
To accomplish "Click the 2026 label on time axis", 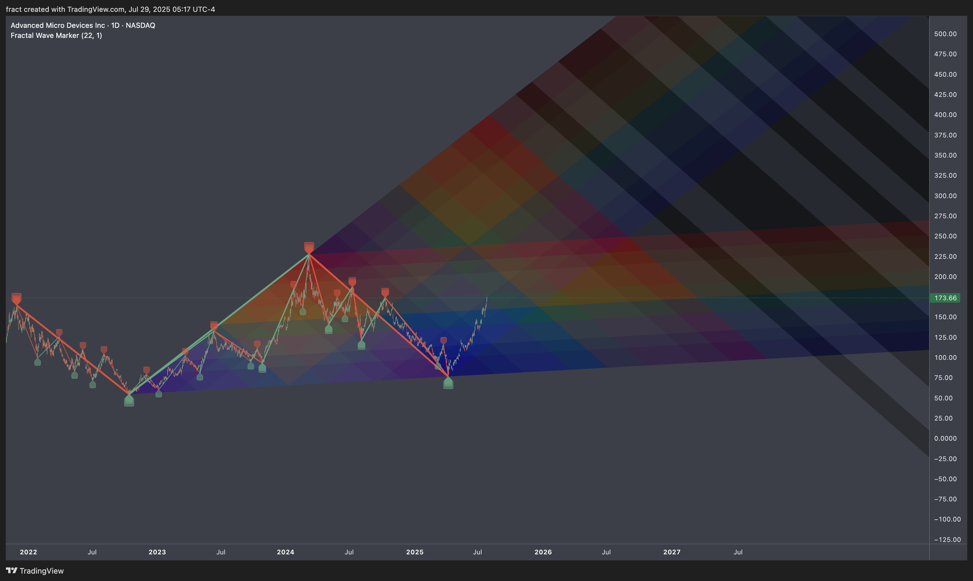I will pyautogui.click(x=543, y=552).
